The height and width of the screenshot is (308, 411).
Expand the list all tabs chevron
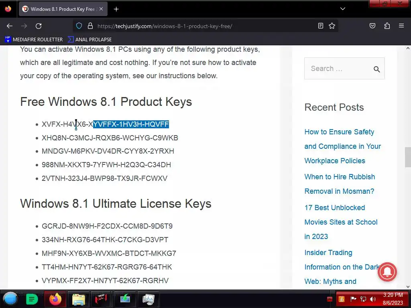343,9
